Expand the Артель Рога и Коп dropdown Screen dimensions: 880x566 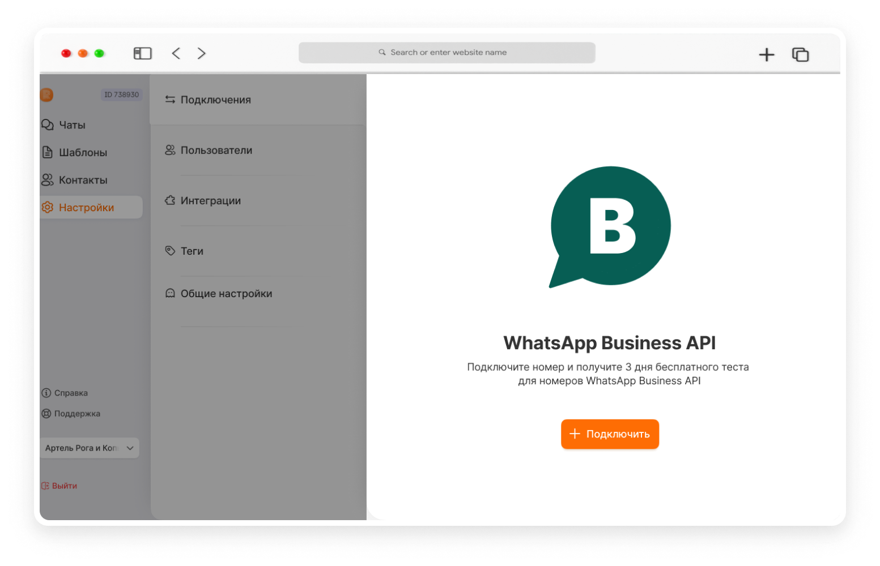click(90, 448)
